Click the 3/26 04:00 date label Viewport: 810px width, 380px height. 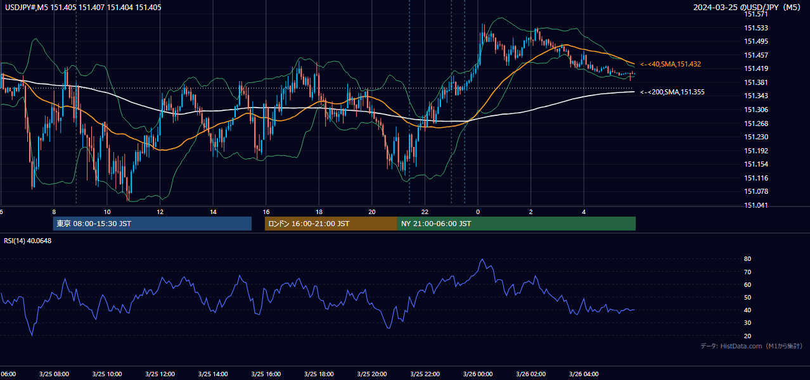click(x=584, y=374)
